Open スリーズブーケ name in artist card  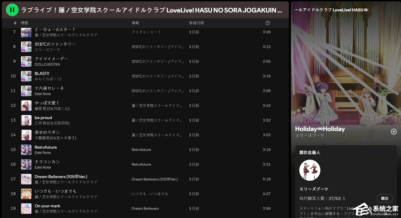[x=314, y=189]
